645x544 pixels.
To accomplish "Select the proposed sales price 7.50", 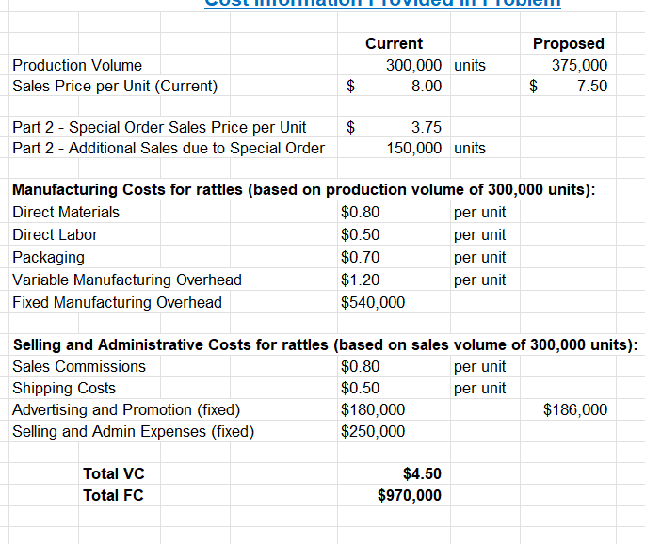I will tap(568, 86).
